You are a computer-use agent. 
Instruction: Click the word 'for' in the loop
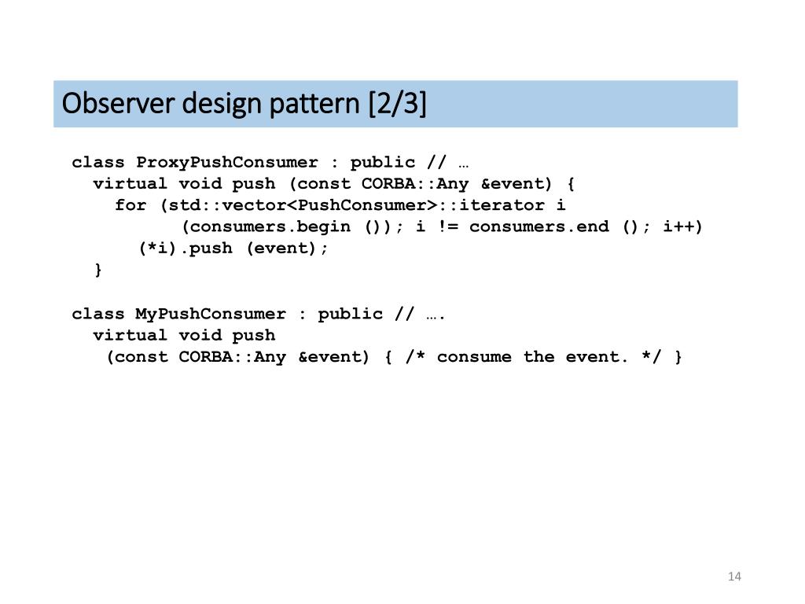click(130, 205)
